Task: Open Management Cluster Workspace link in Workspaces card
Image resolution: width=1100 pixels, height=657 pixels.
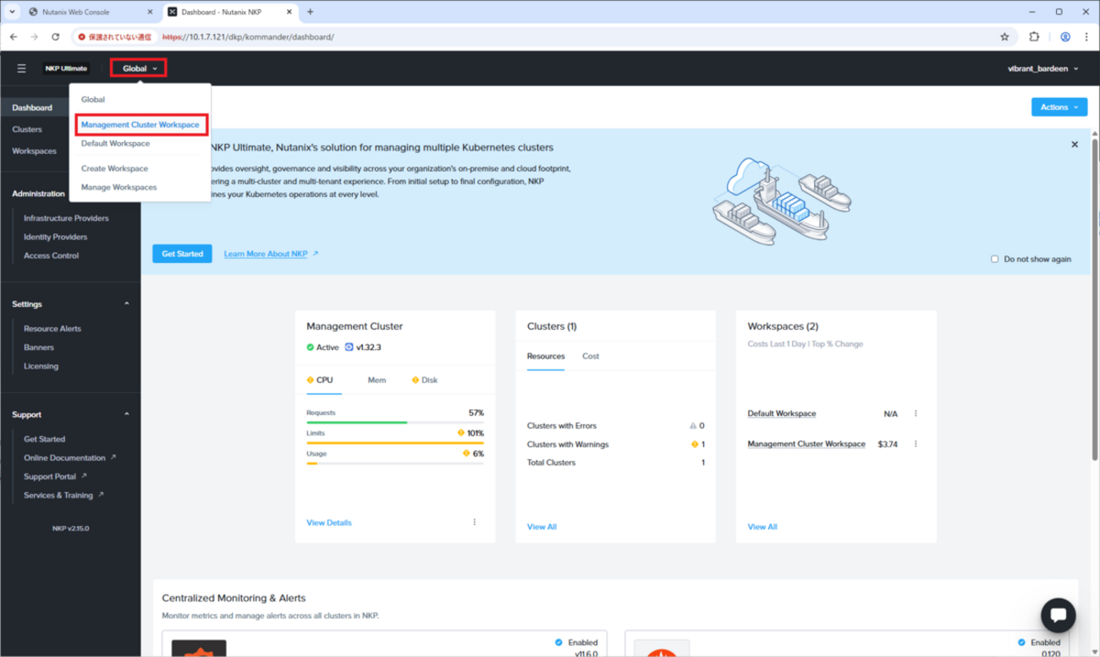Action: [806, 444]
